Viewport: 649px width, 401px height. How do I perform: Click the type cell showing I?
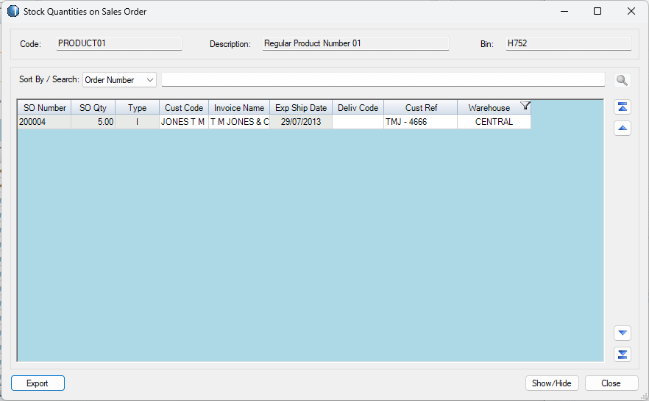137,122
